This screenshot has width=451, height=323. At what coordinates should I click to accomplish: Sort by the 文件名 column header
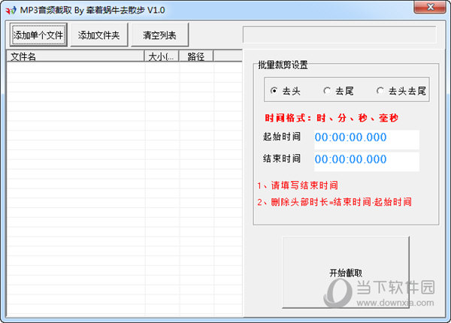click(75, 56)
